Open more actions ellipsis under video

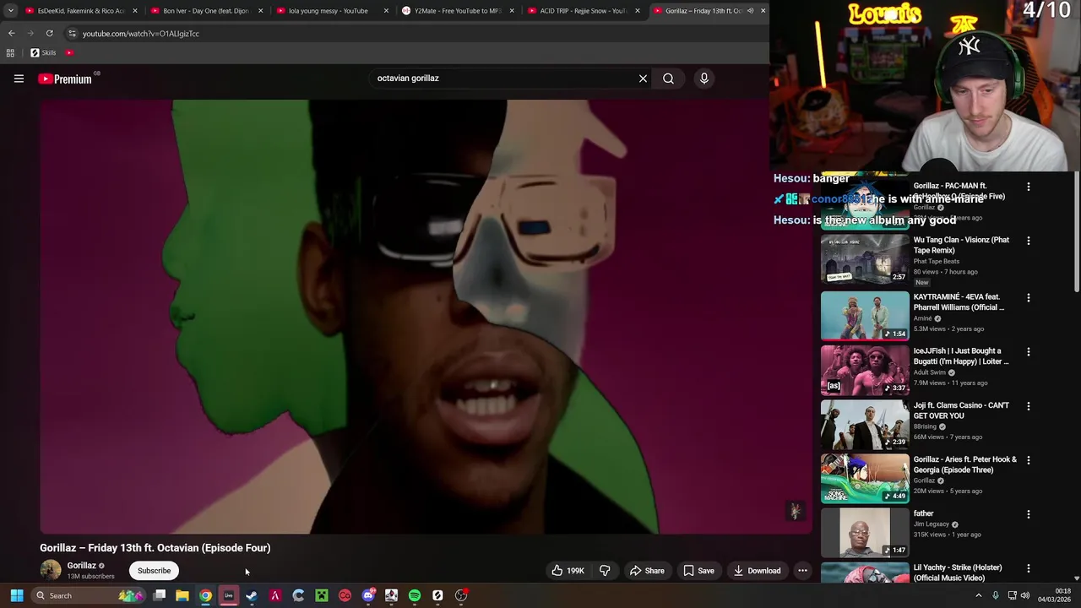pyautogui.click(x=802, y=571)
